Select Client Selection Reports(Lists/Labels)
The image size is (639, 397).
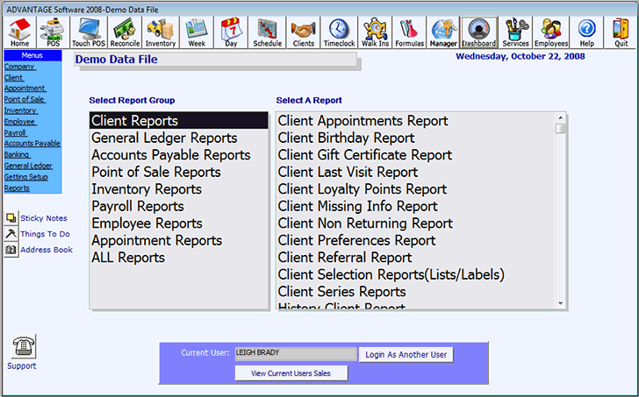(416, 274)
